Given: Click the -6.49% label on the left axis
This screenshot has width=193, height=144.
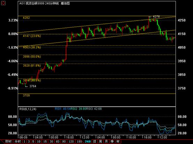Looking at the screenshot, I should coord(13,75).
